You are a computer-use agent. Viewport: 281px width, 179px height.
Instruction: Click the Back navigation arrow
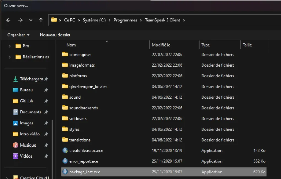8,20
